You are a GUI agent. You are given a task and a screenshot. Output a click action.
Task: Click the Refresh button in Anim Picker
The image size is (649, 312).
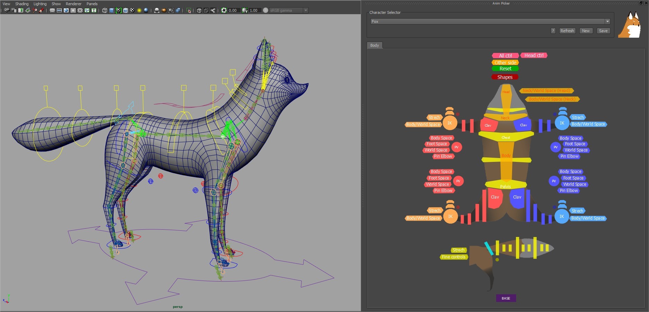click(x=567, y=31)
